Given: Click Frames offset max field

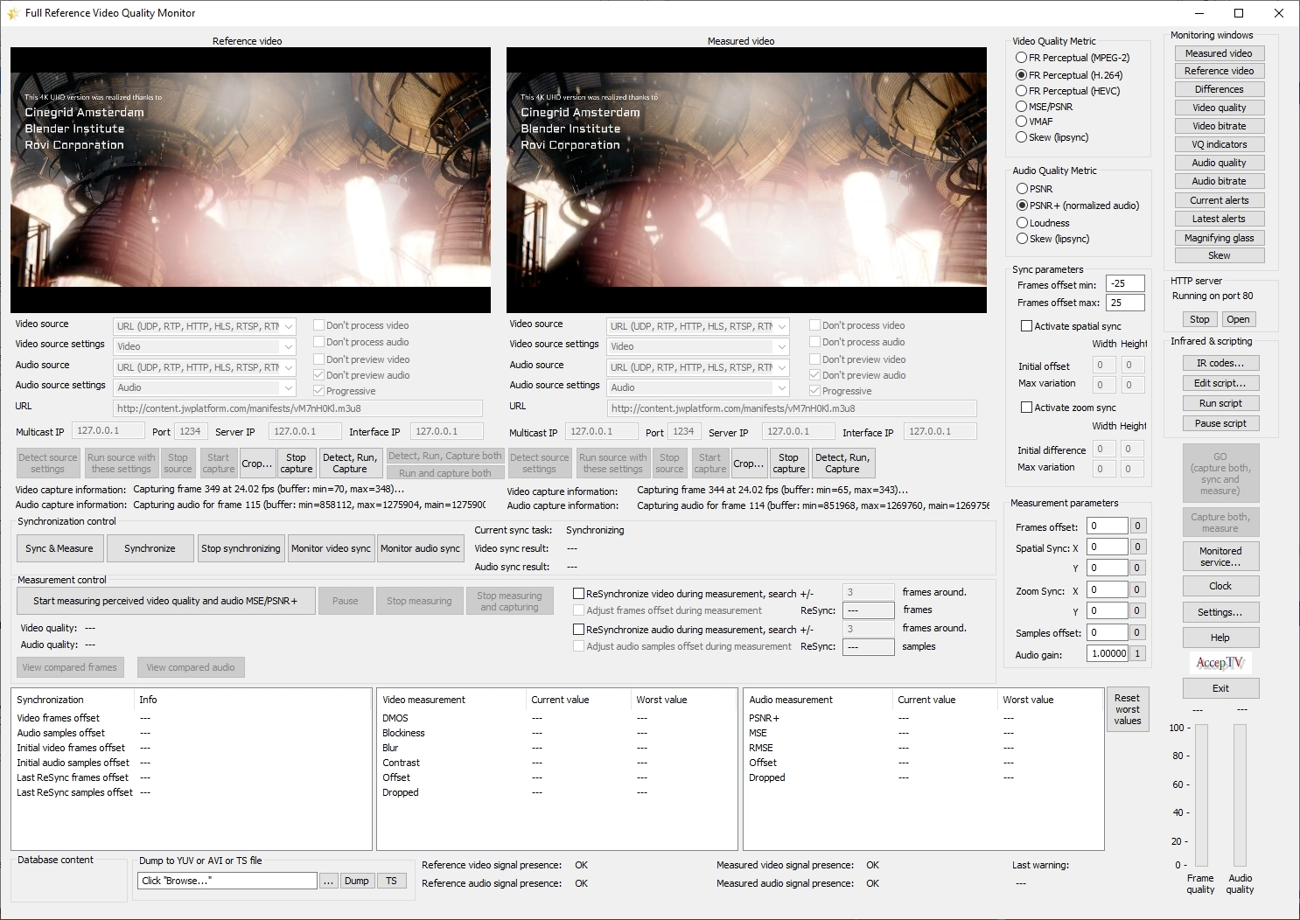Looking at the screenshot, I should [x=1125, y=303].
